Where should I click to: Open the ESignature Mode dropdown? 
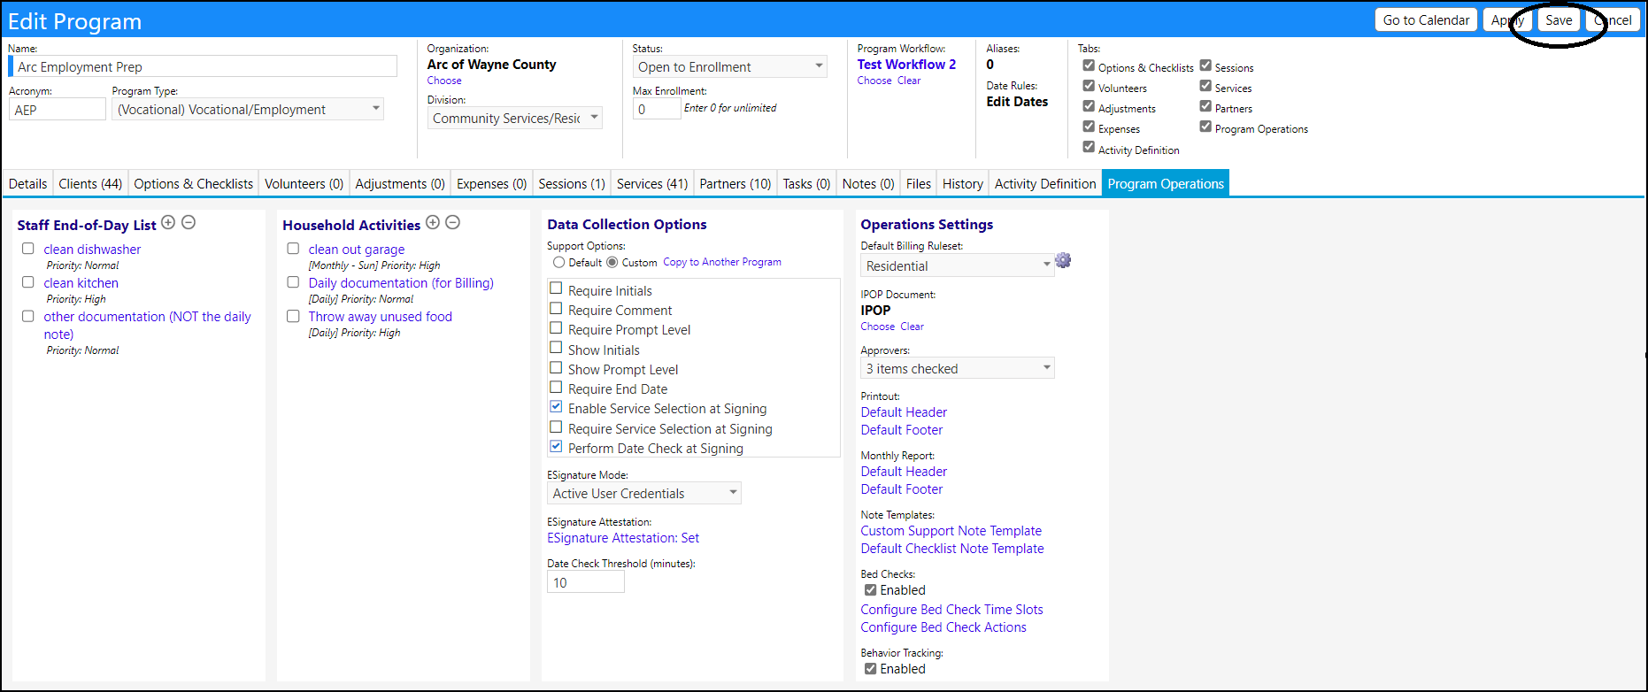click(x=644, y=493)
